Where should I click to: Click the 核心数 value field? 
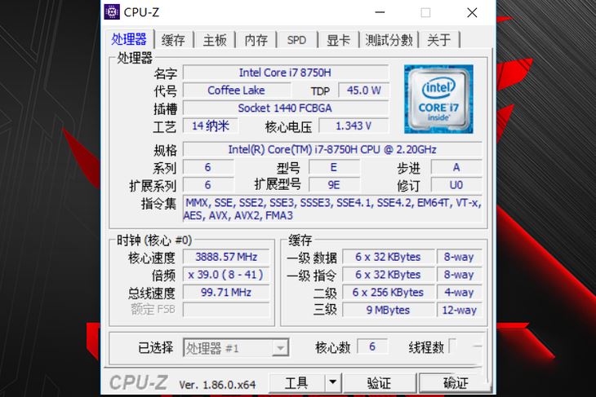pos(372,346)
